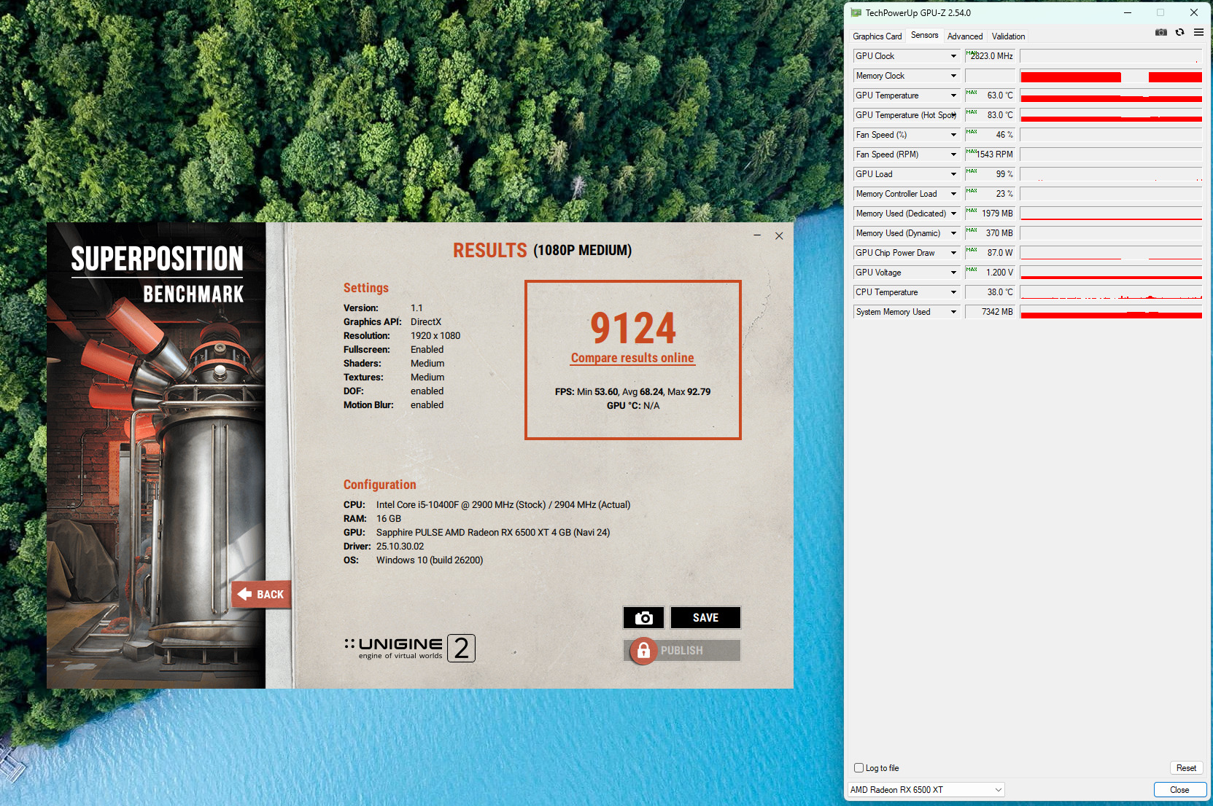Open the Fan Speed (RPM) sensor dropdown

[953, 154]
